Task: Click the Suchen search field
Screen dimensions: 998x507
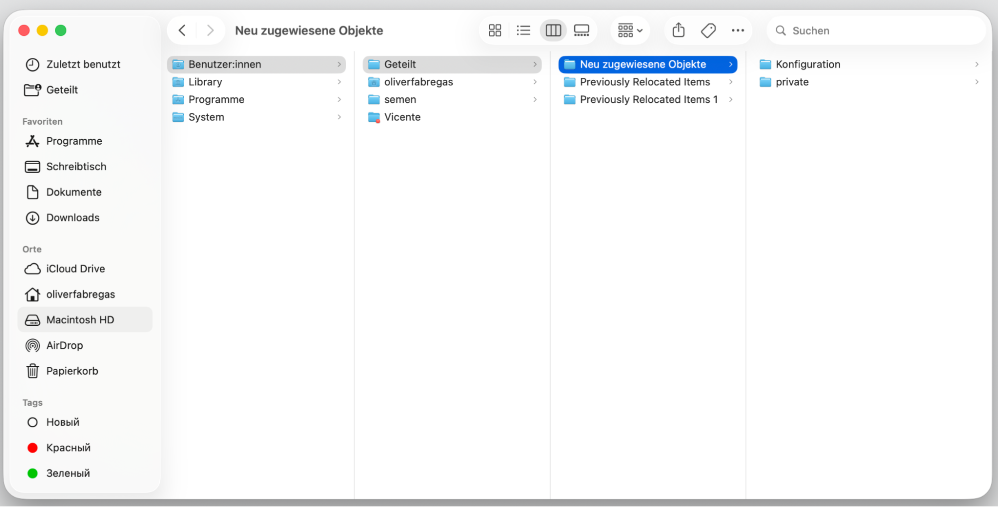Action: (876, 30)
